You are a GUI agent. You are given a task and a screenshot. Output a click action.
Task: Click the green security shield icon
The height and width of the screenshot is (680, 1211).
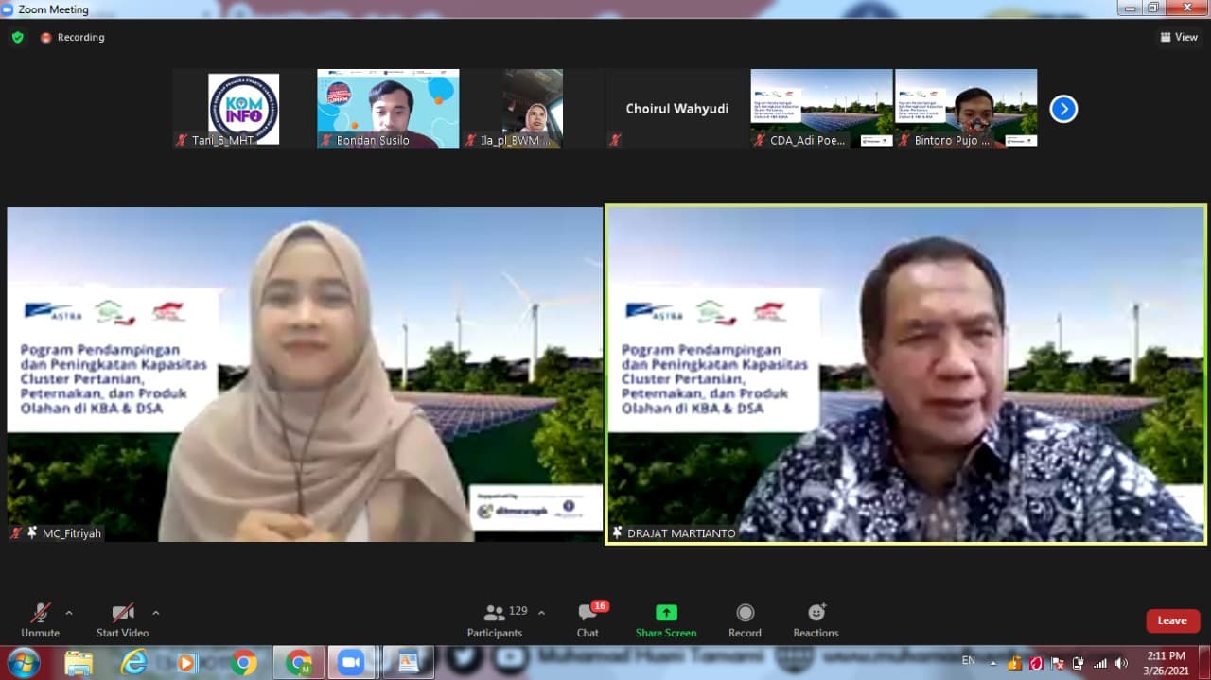click(x=17, y=37)
